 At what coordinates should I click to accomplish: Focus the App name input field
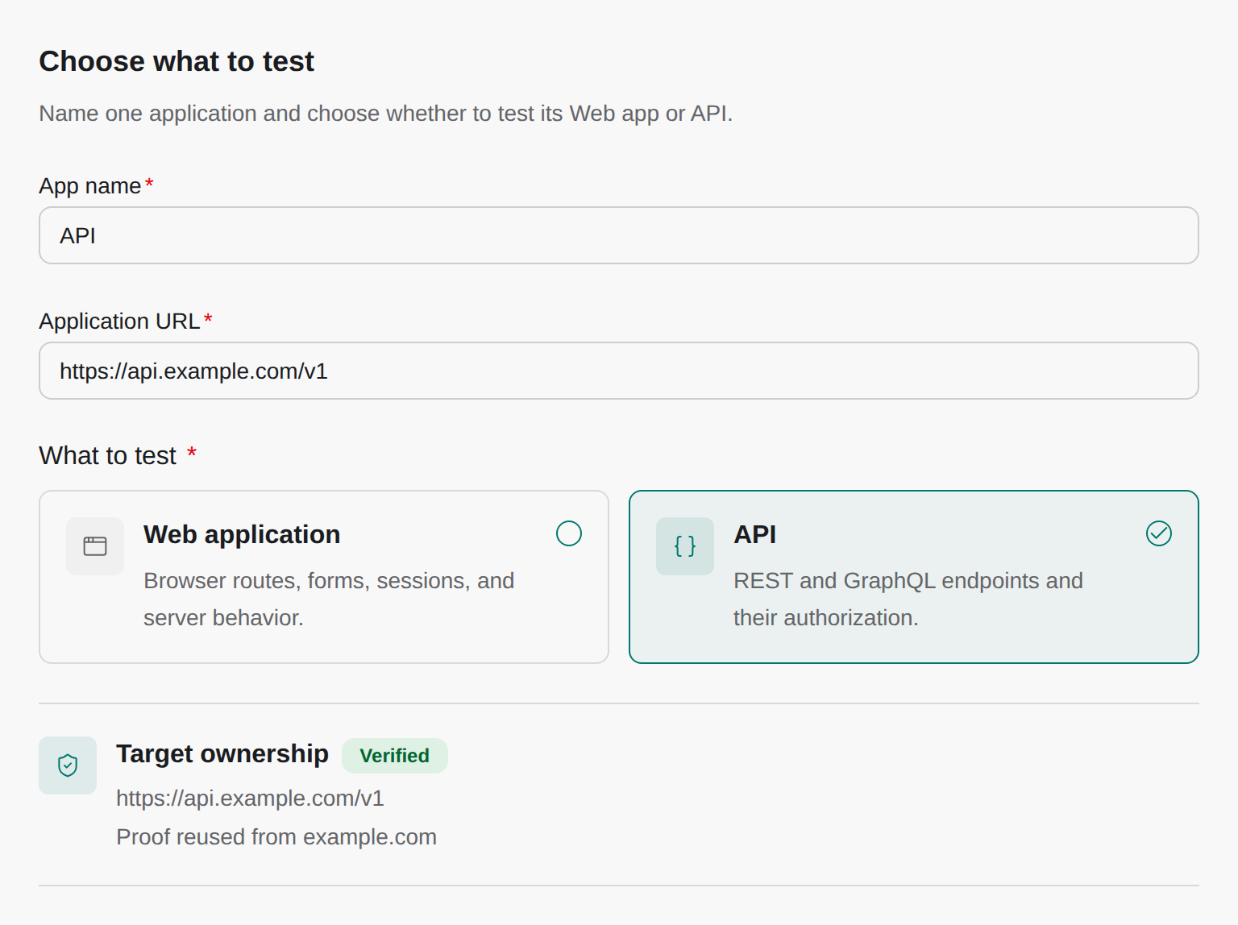point(619,235)
